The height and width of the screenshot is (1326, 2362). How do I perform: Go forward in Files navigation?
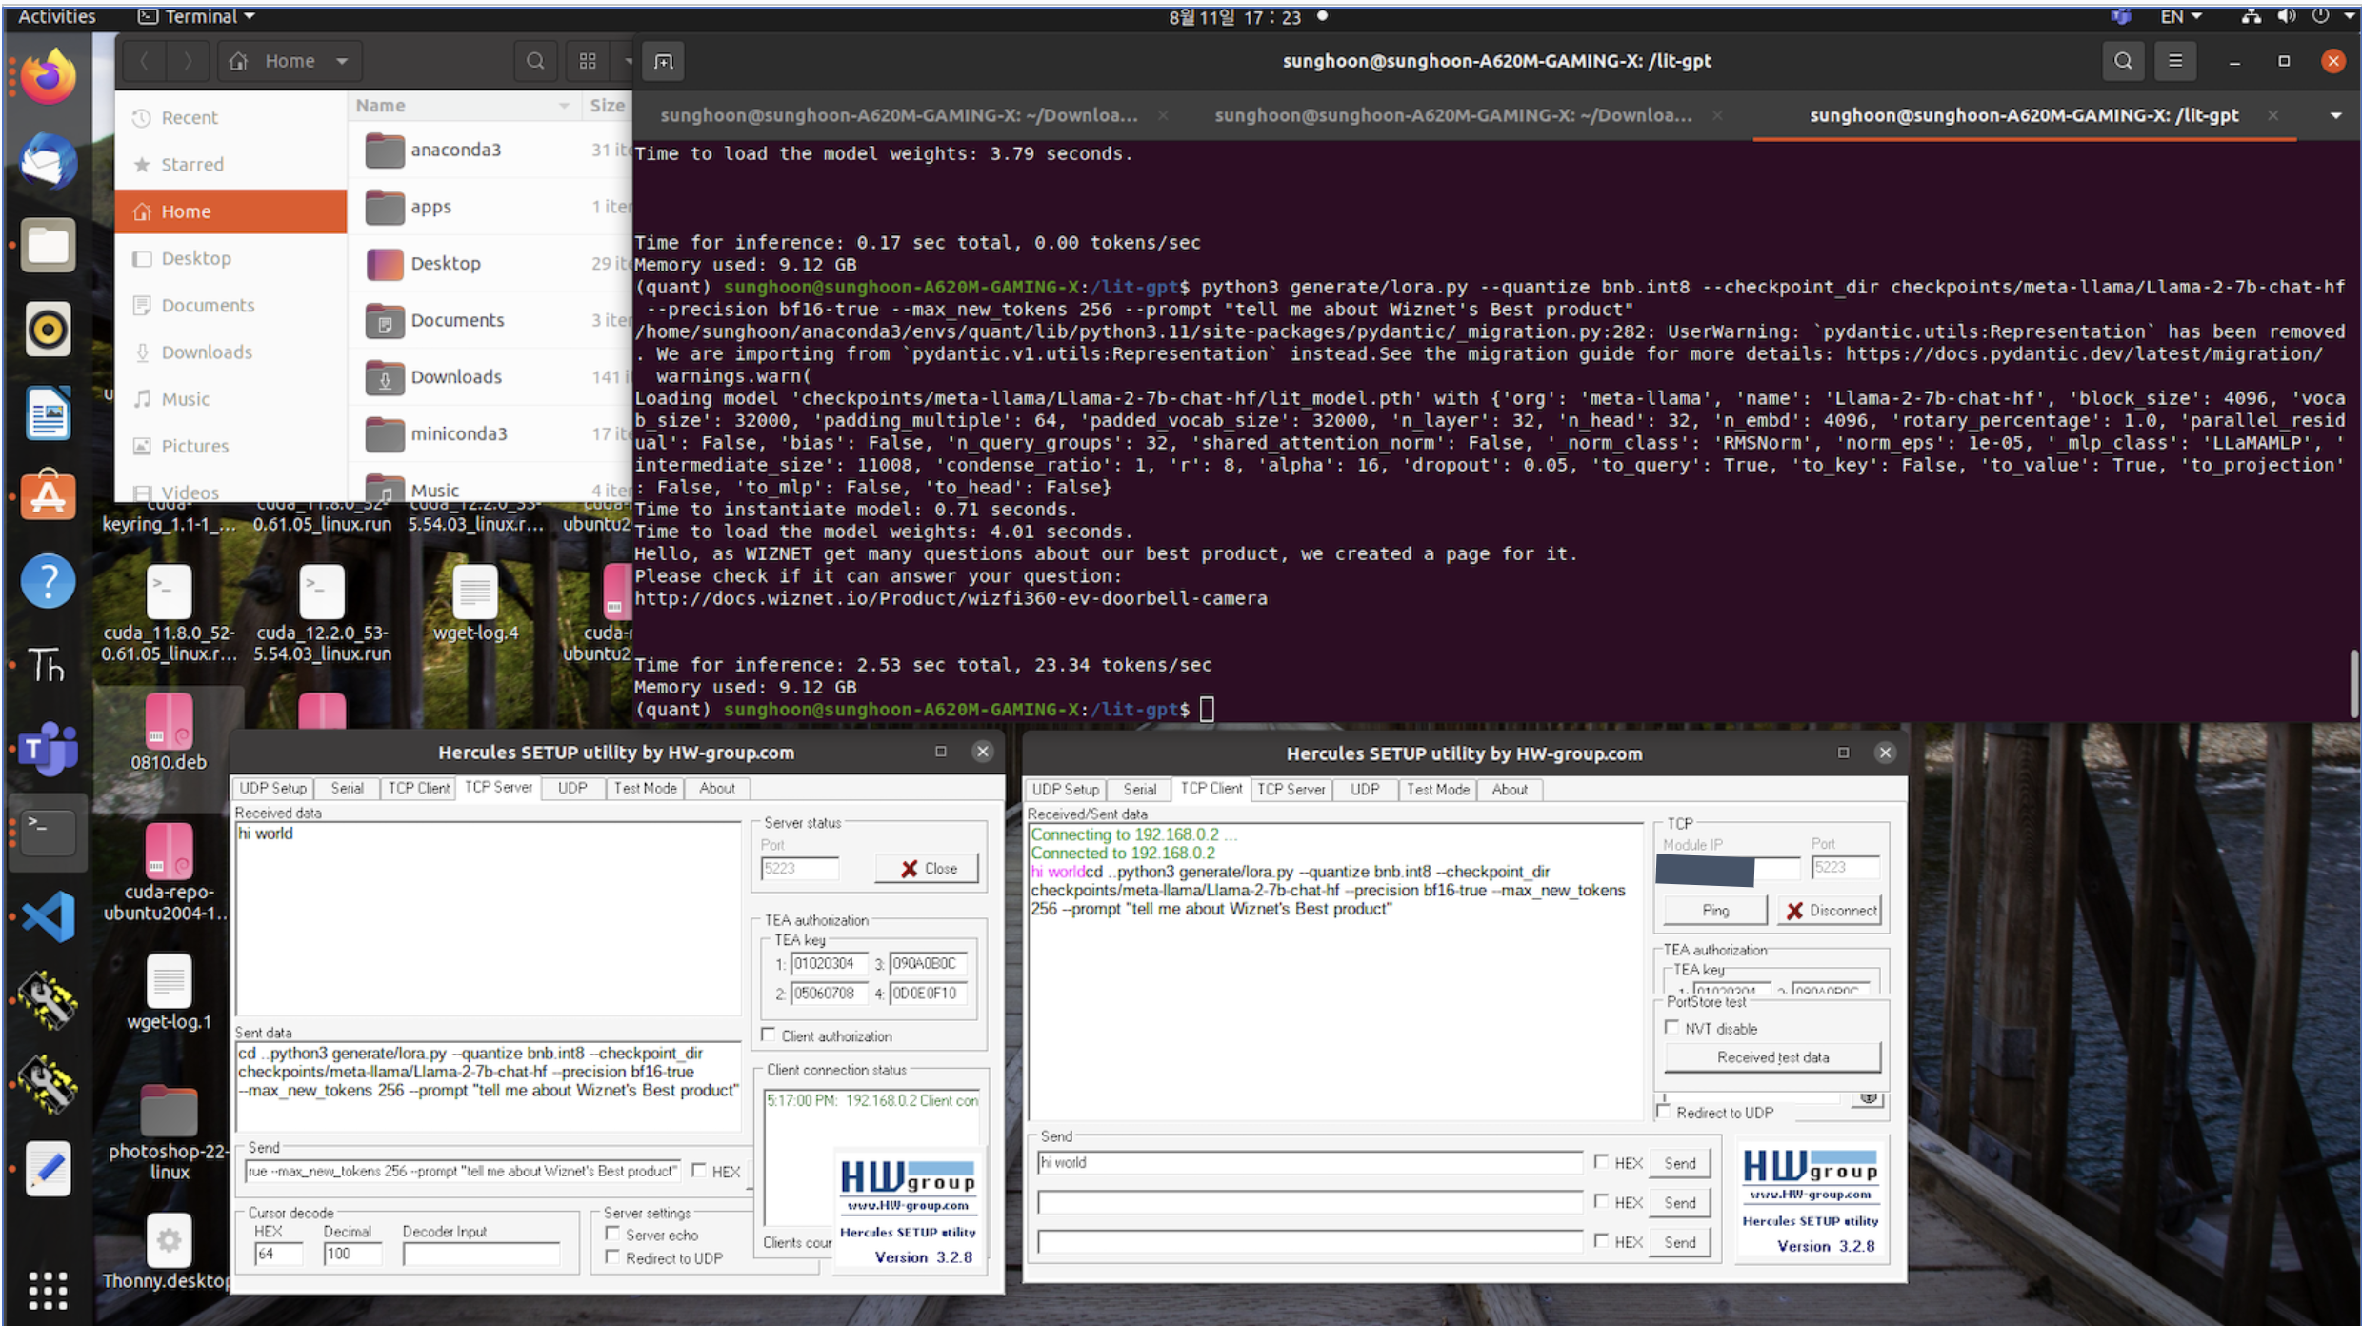[188, 61]
